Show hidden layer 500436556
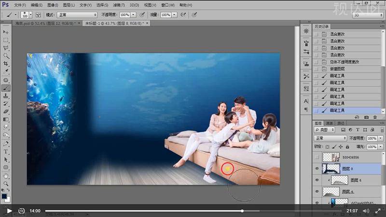Image resolution: width=386 pixels, height=217 pixels. pos(317,157)
